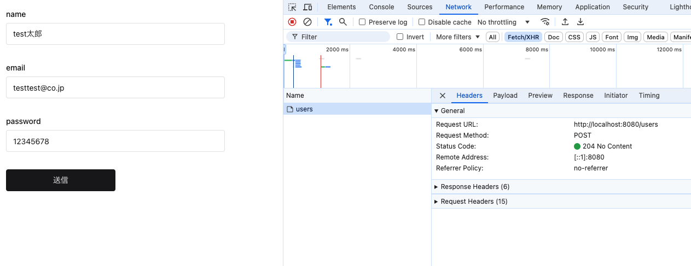
Task: Check the Invert filter checkbox
Action: [400, 37]
